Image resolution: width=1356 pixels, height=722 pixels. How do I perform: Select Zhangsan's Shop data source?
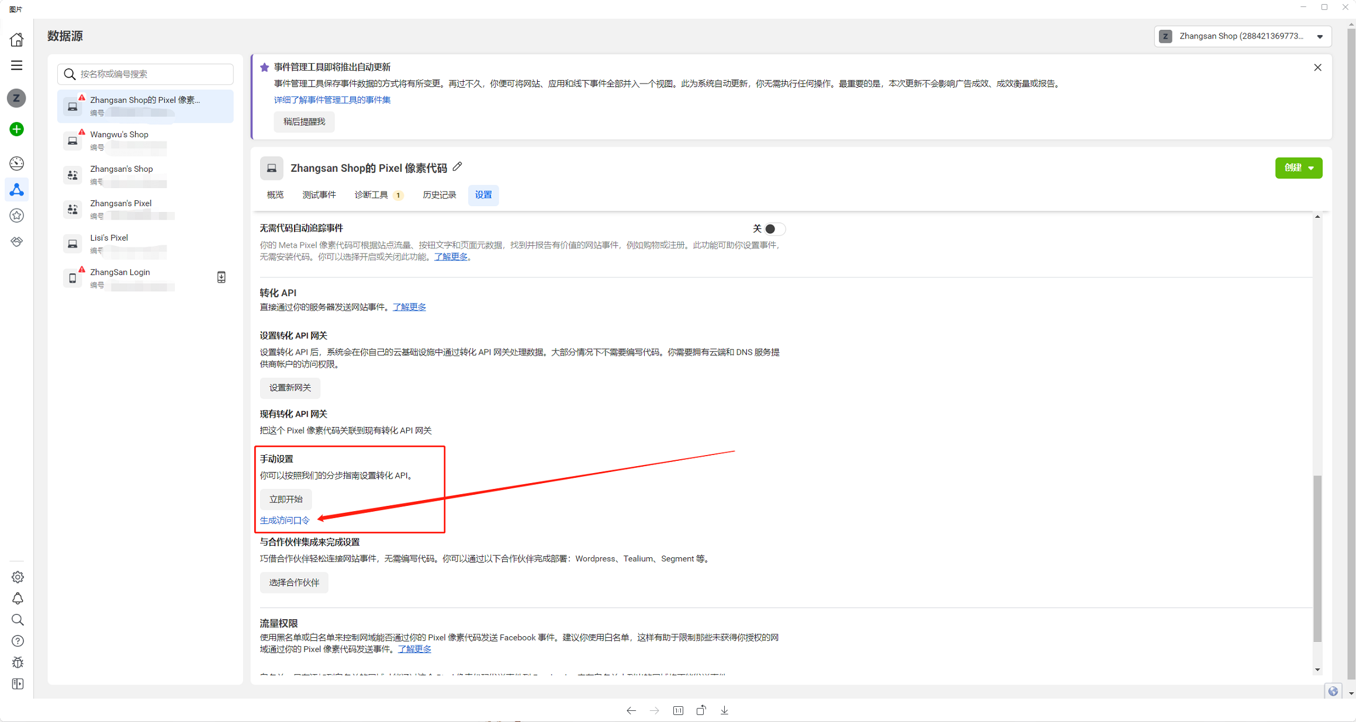point(146,175)
